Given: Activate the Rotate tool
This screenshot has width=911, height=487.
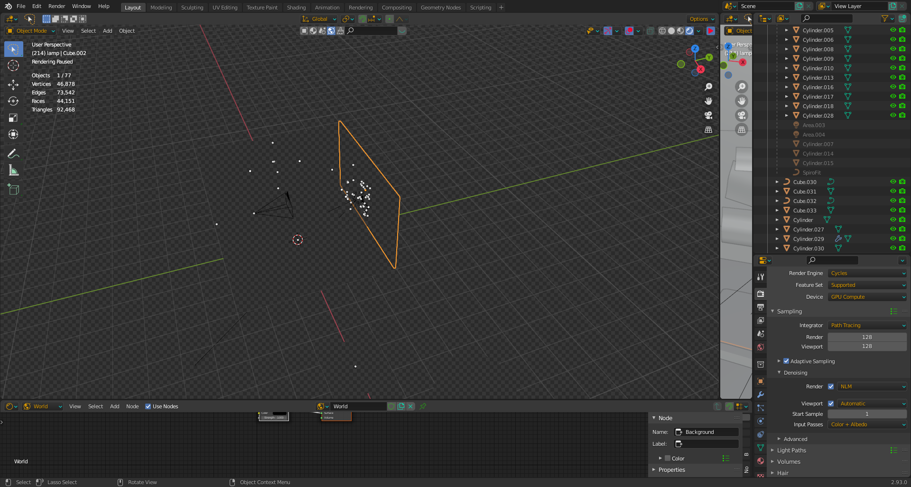Looking at the screenshot, I should click(x=13, y=101).
